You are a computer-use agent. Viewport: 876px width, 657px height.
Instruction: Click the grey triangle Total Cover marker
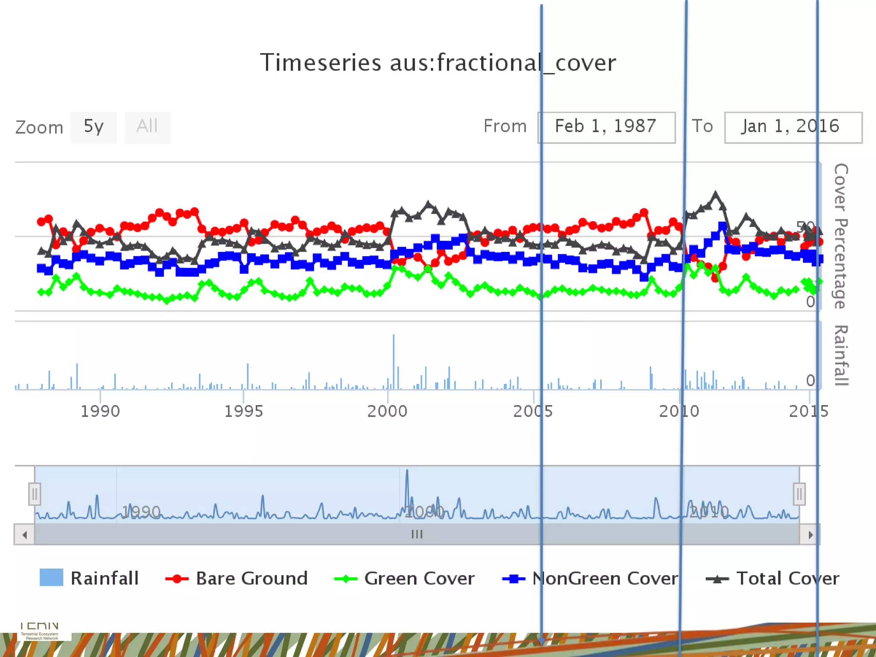717,579
